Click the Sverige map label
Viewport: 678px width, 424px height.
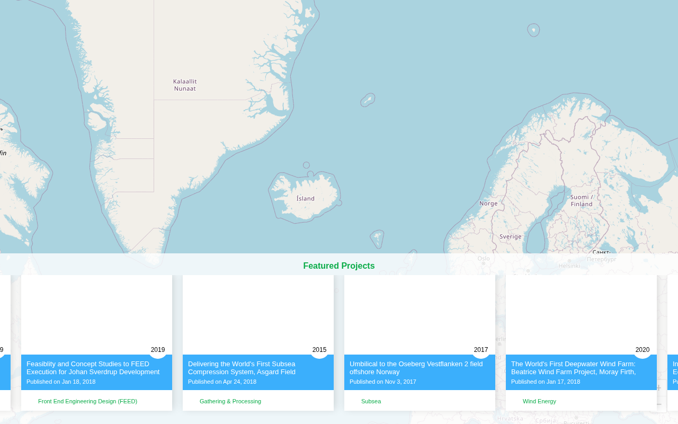(511, 236)
